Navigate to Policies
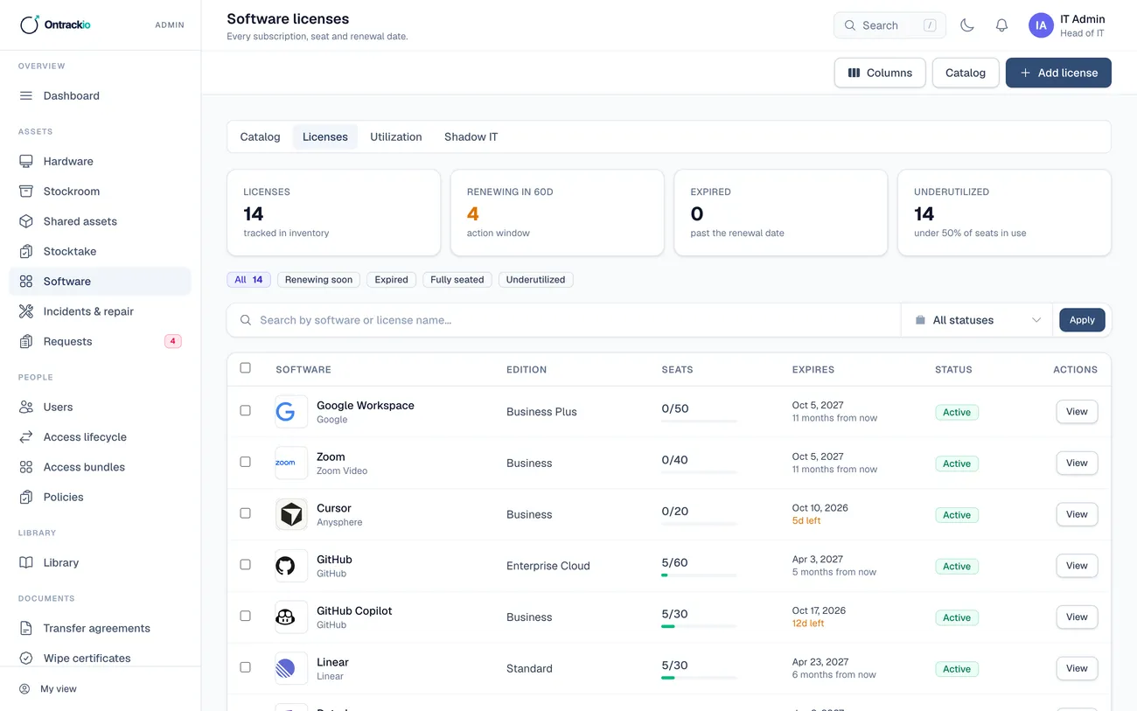The image size is (1137, 711). 100,498
